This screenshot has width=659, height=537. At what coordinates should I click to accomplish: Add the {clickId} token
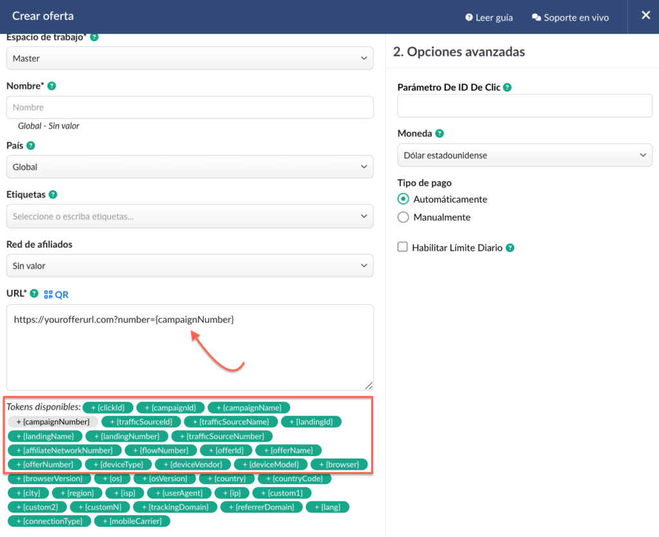coord(108,407)
